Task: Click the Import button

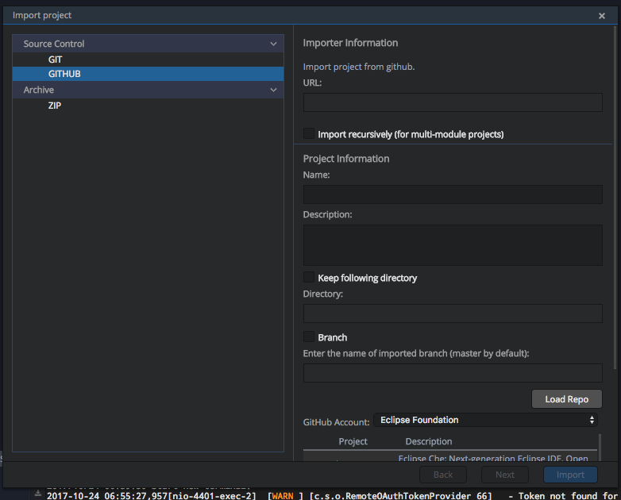Action: [x=570, y=475]
